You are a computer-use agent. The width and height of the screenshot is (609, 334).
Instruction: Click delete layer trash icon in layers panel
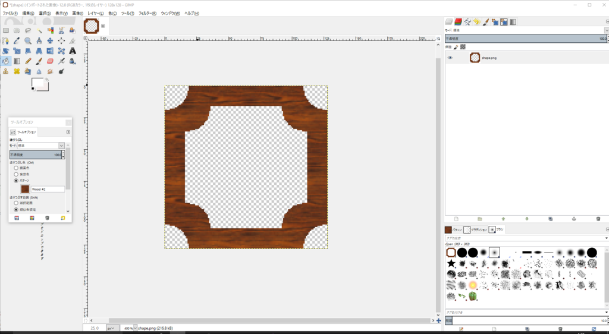coord(598,219)
